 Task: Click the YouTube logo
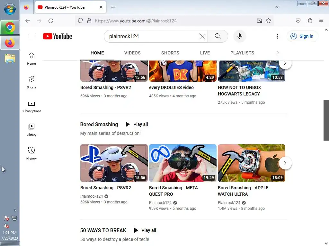pos(58,36)
